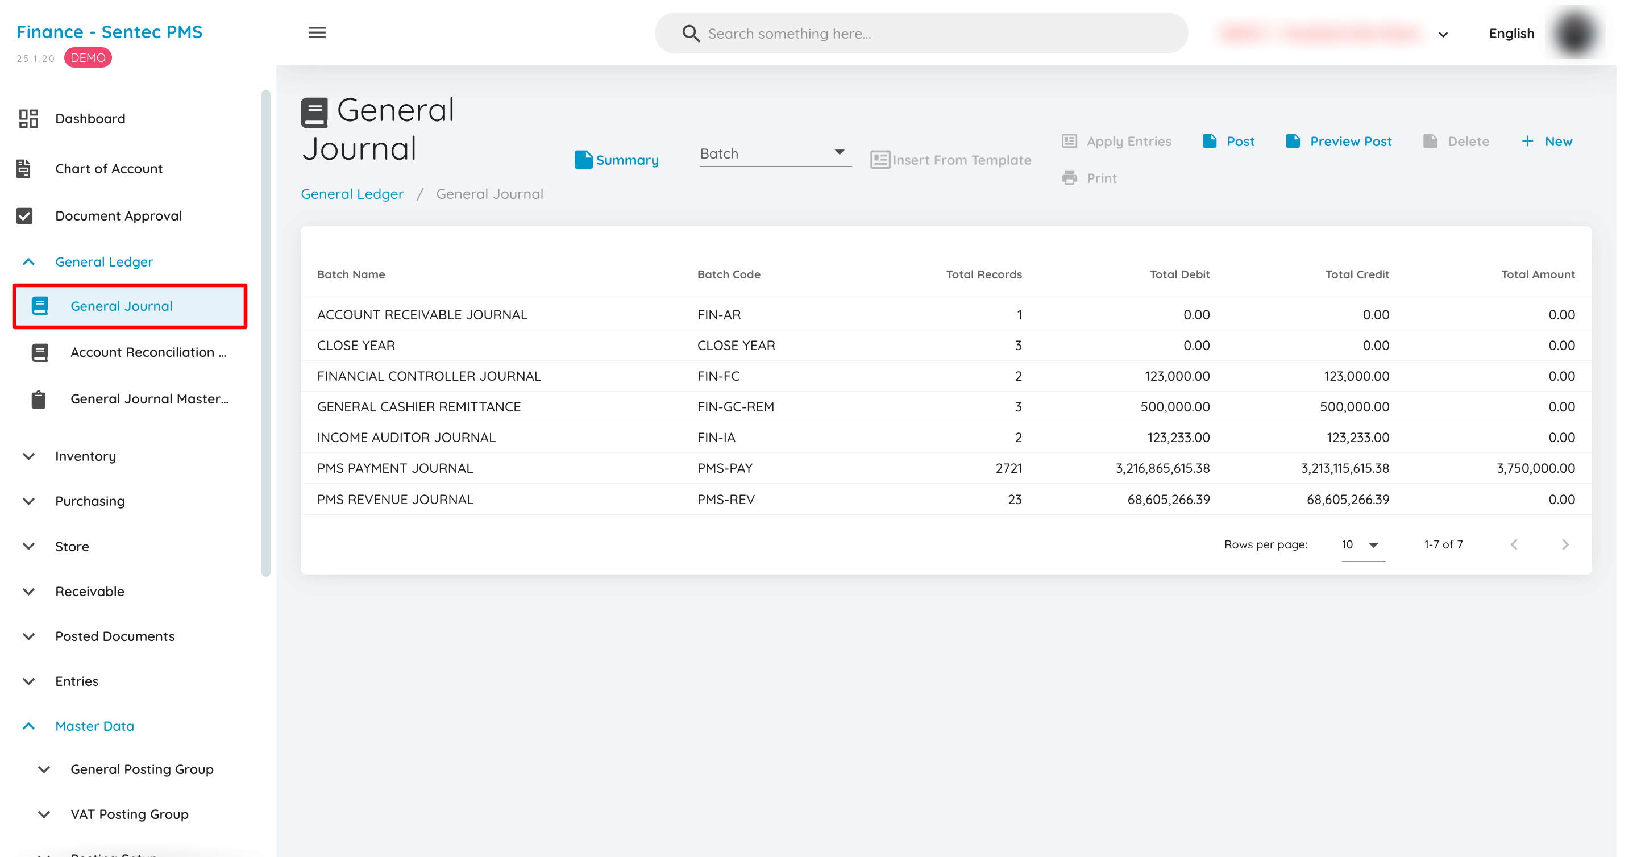Image resolution: width=1637 pixels, height=857 pixels.
Task: Click the search magnifier icon
Action: click(x=691, y=34)
